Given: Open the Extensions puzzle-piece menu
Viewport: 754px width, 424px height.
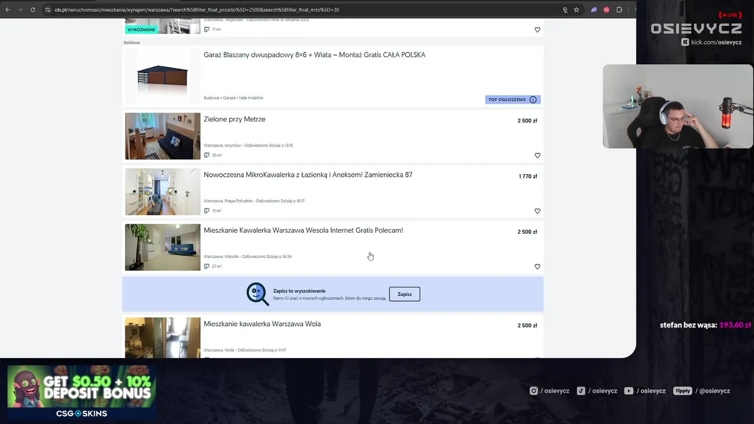Looking at the screenshot, I should (x=619, y=9).
